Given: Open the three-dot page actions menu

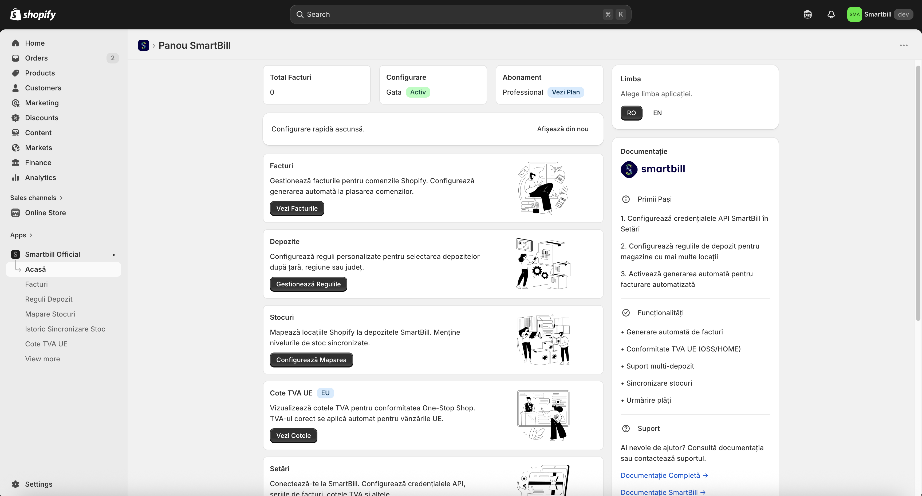Looking at the screenshot, I should click(904, 45).
